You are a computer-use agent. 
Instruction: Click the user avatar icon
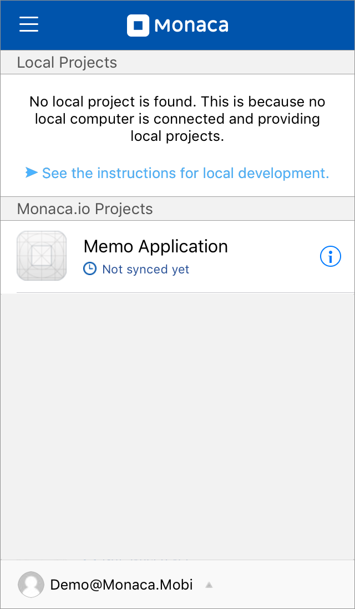[x=31, y=585]
